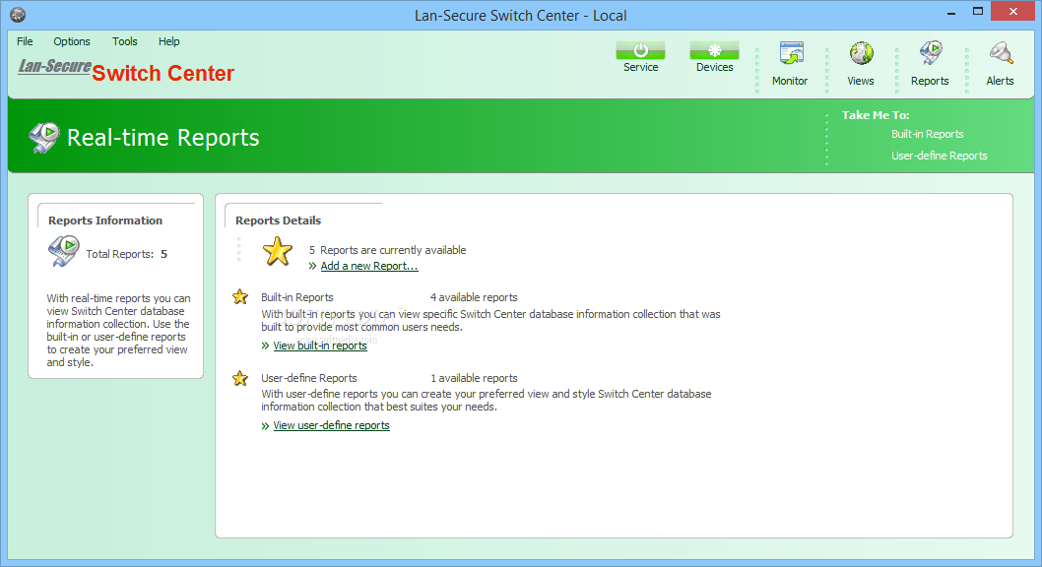
Task: Click the User-define Reports heading in Reports Details
Action: pyautogui.click(x=309, y=378)
